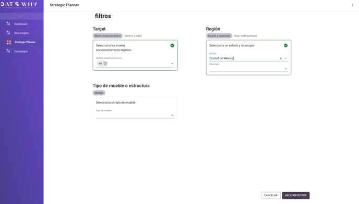
Task: Click the Región section heading
Action: (x=213, y=29)
